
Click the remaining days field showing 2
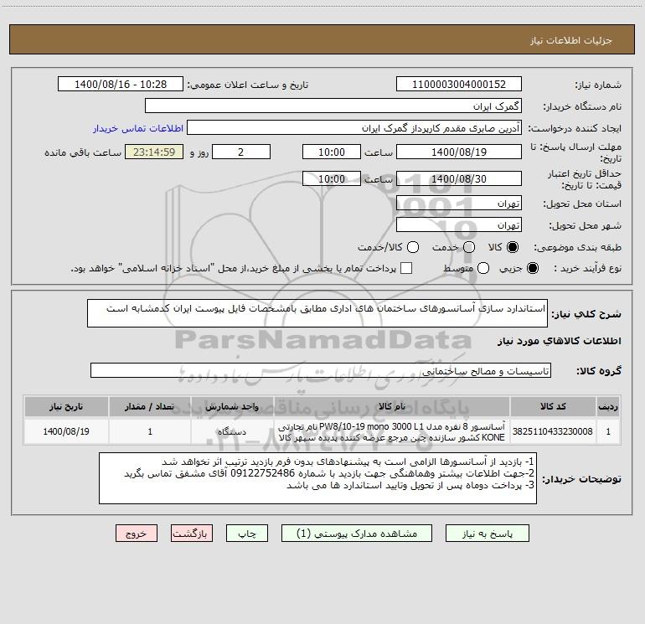241,152
